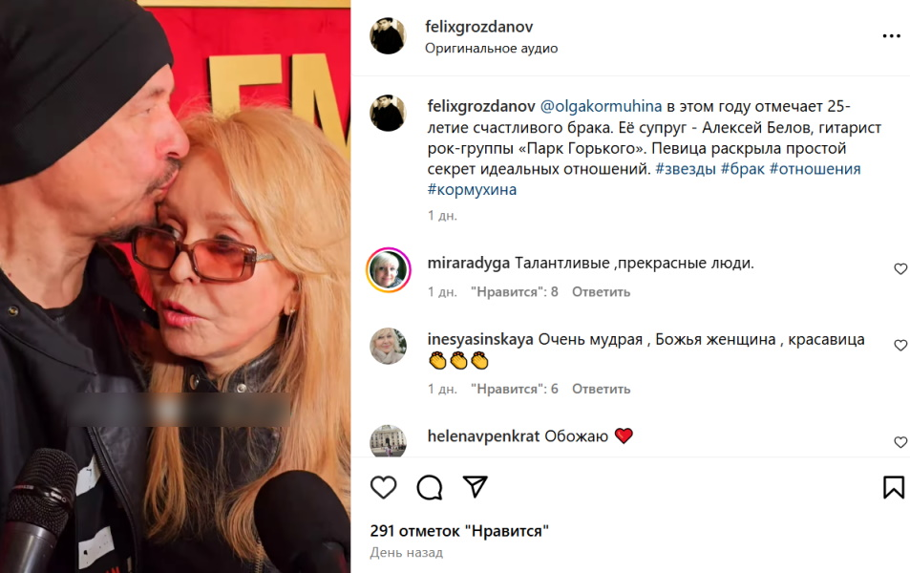Open the comment speech bubble icon
Image resolution: width=910 pixels, height=573 pixels.
(x=430, y=487)
